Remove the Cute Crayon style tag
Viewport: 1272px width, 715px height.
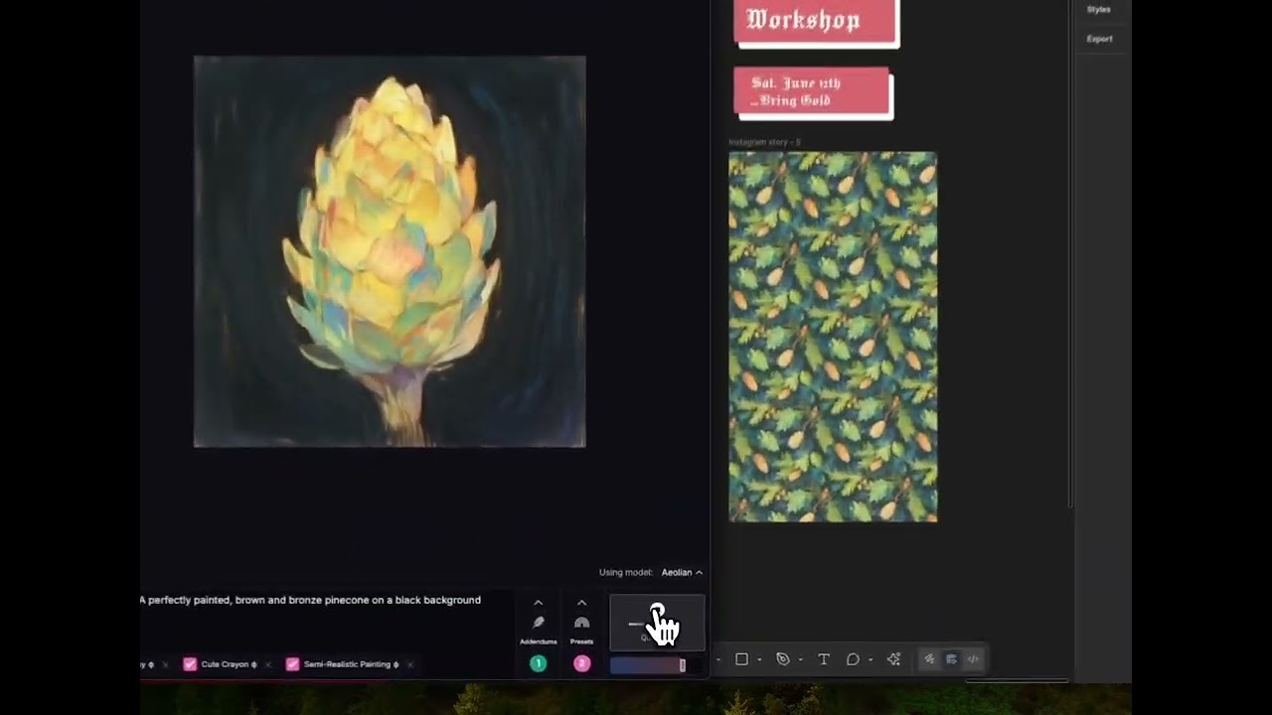268,664
